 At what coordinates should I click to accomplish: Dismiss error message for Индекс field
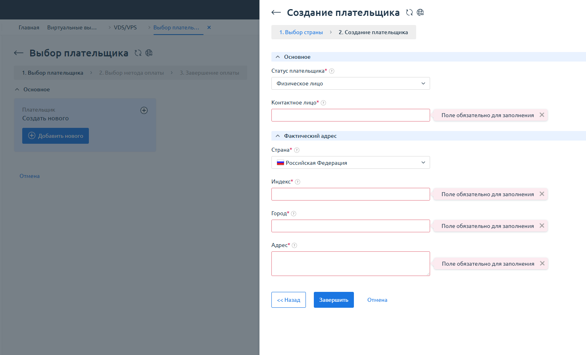click(x=542, y=194)
